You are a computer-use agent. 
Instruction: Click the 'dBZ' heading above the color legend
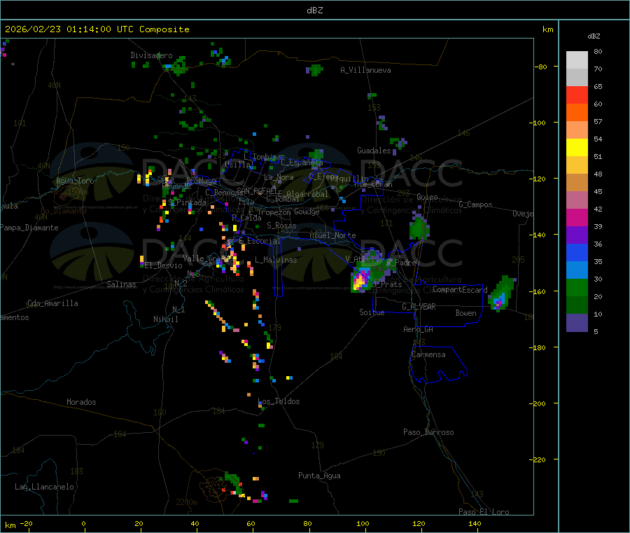[594, 36]
